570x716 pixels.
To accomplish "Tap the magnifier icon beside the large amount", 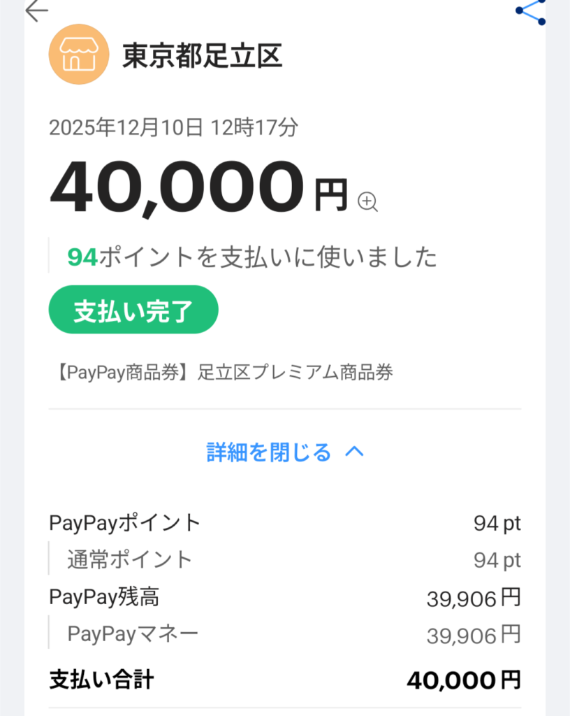I will [367, 202].
